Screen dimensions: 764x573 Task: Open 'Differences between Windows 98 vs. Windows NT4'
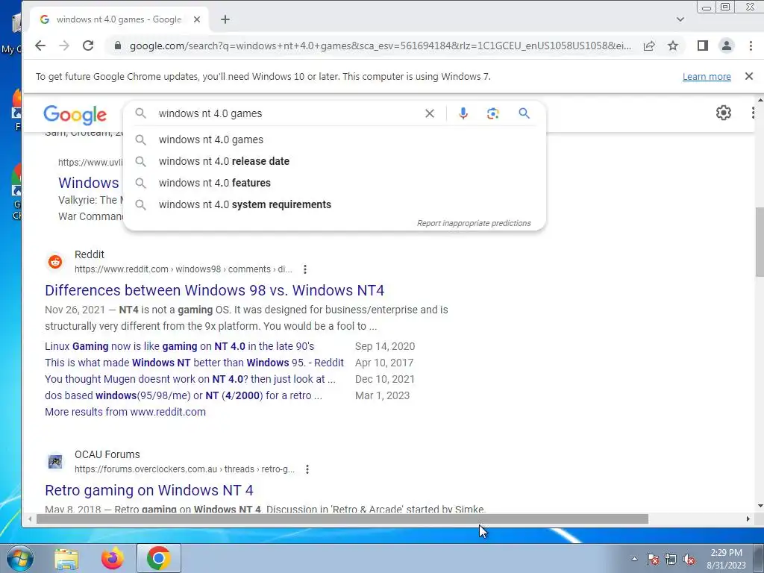pos(214,290)
